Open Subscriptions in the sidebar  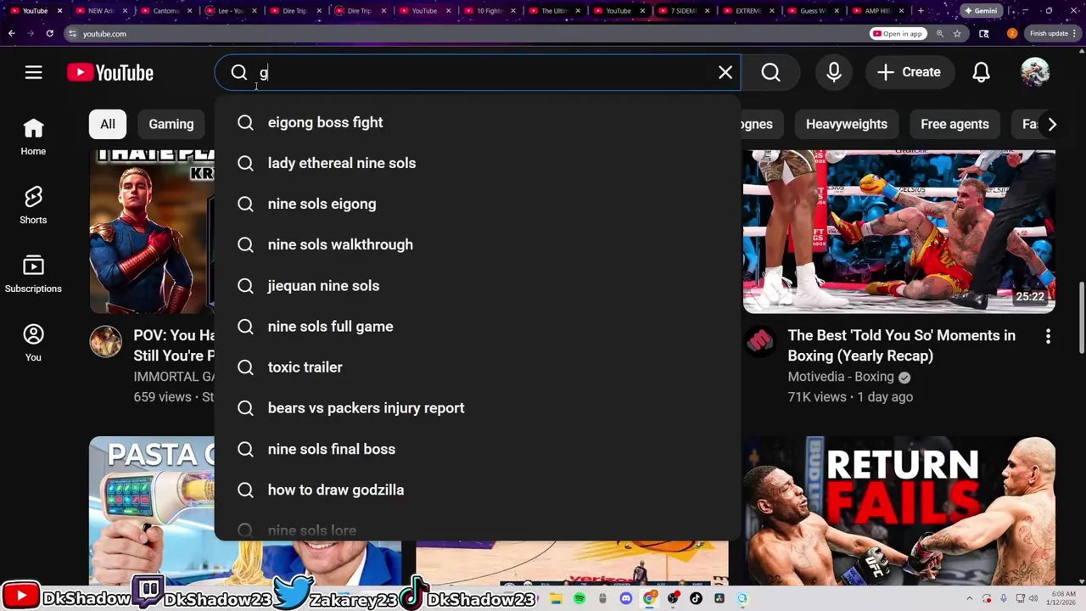coord(33,274)
